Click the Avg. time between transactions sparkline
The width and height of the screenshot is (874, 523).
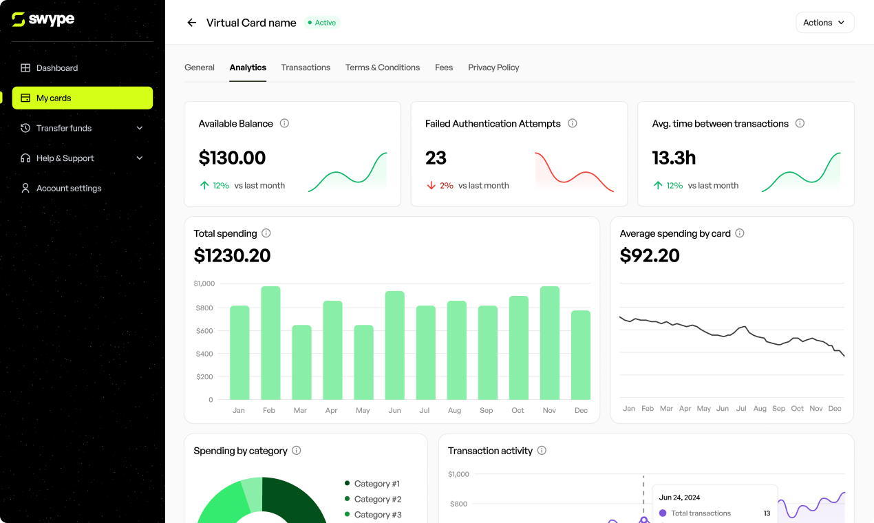tap(801, 172)
